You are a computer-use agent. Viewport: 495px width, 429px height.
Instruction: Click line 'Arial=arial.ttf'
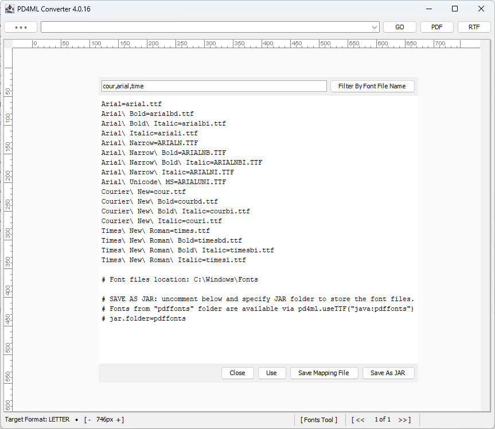coord(131,104)
